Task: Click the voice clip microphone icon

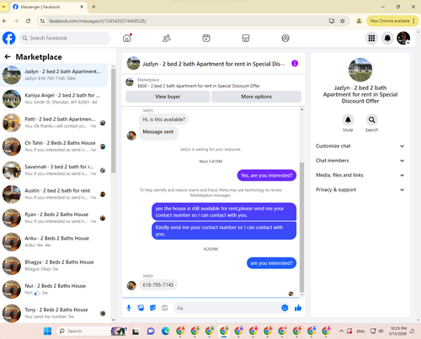Action: click(129, 308)
